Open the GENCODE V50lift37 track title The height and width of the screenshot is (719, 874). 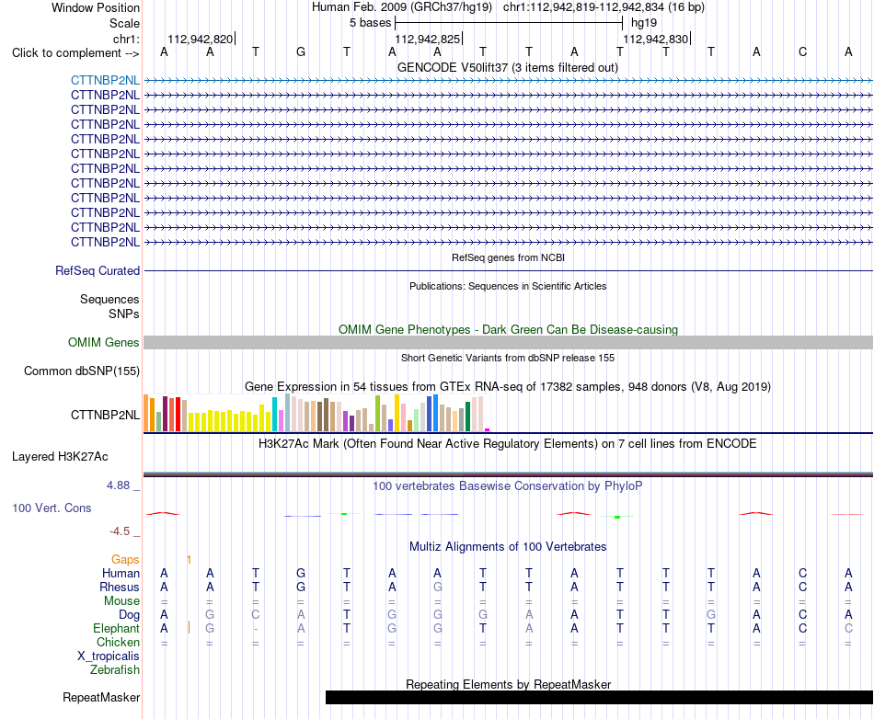507,67
